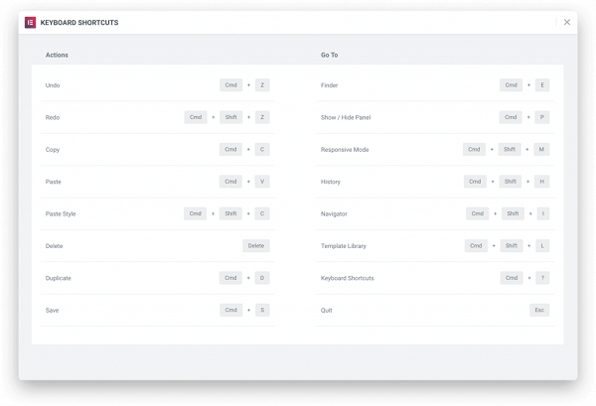Click the Quit shortcut label

326,311
